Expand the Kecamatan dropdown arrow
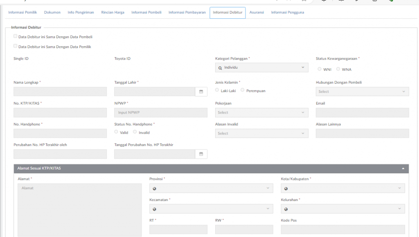419x237 pixels. 268,209
